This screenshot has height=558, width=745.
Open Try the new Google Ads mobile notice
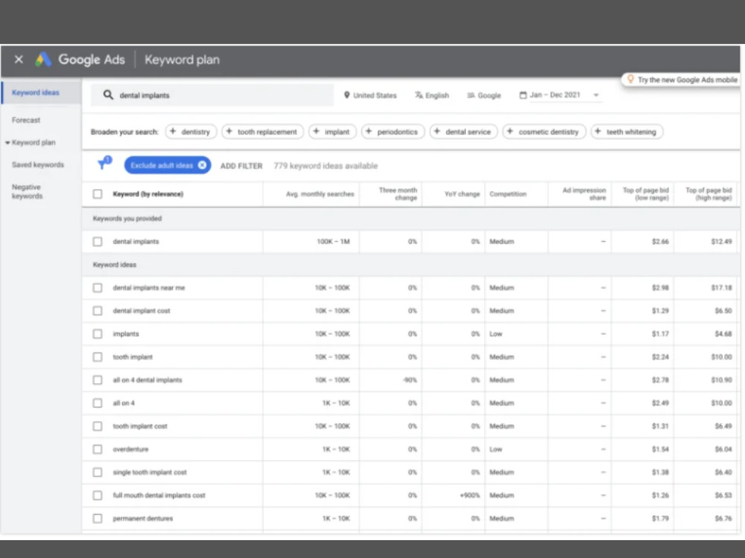[x=682, y=80]
